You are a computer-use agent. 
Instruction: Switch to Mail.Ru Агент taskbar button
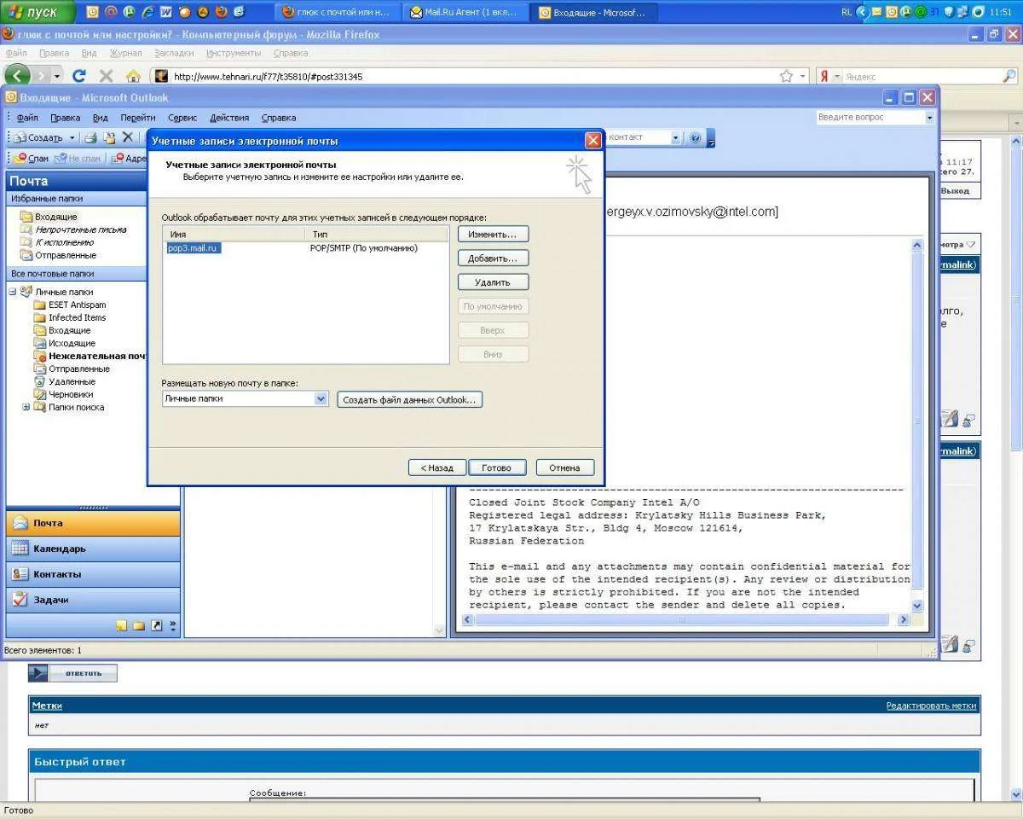coord(465,12)
